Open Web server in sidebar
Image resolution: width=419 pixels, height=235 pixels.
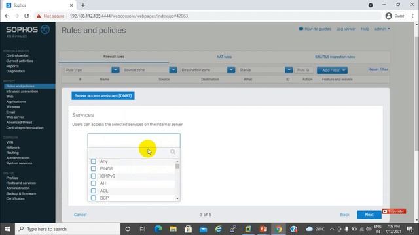[15, 117]
